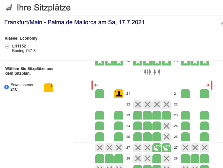223x168 pixels.
Task: Select available seat 28F in middle block
Action: pyautogui.click(x=157, y=159)
